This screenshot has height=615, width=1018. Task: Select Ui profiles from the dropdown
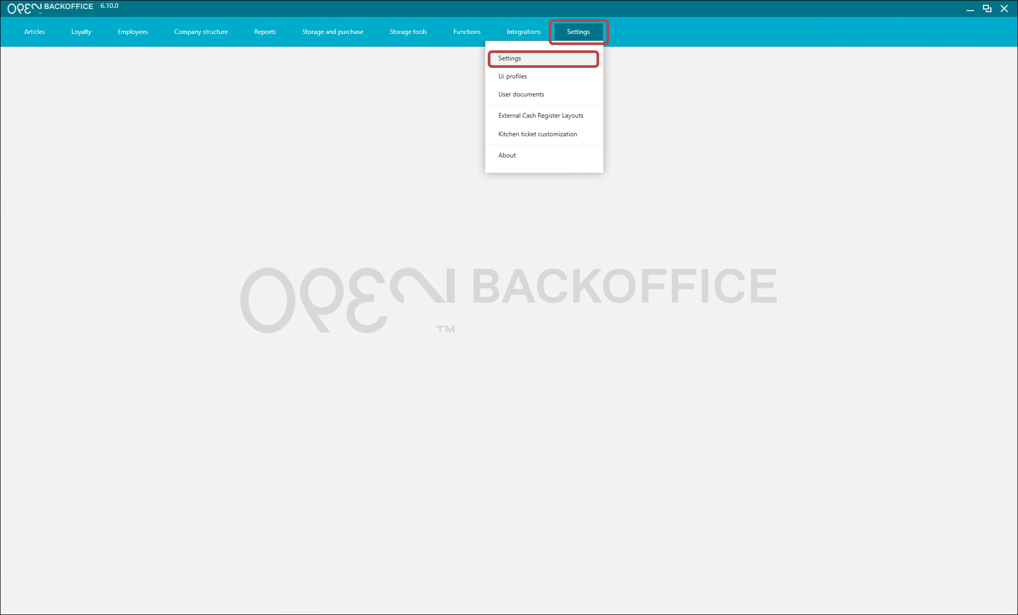(543, 76)
